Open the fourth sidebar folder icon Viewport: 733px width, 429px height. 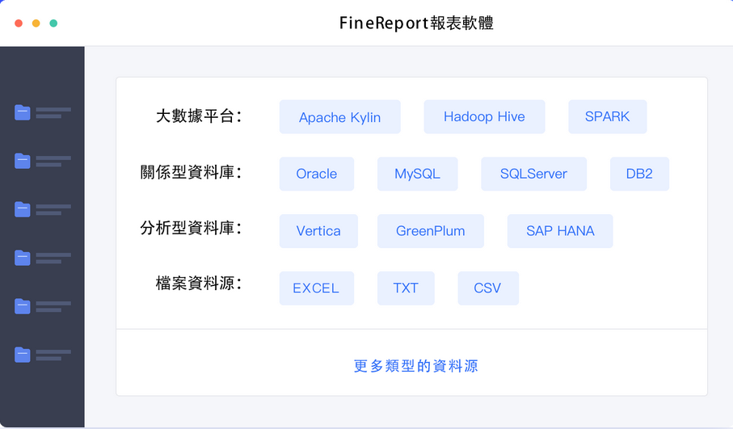(x=22, y=258)
